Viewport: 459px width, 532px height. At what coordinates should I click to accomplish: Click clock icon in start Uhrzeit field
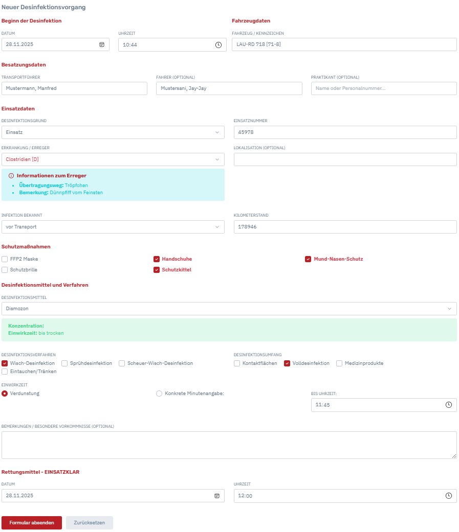point(218,45)
